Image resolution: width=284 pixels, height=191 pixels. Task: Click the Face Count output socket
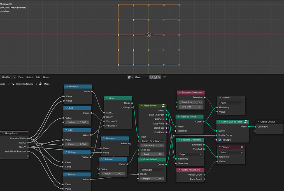[x=204, y=179]
